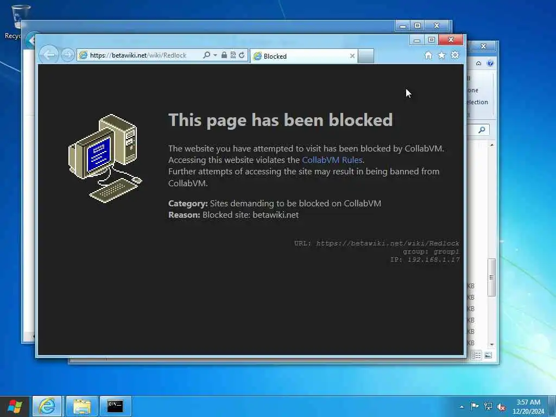
Task: Click the 'Category:' label text
Action: 188,204
